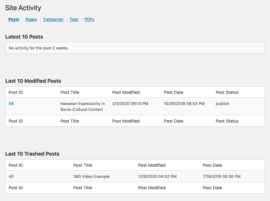Image resolution: width=270 pixels, height=201 pixels.
Task: Open the Posts tab
Action: 14,19
